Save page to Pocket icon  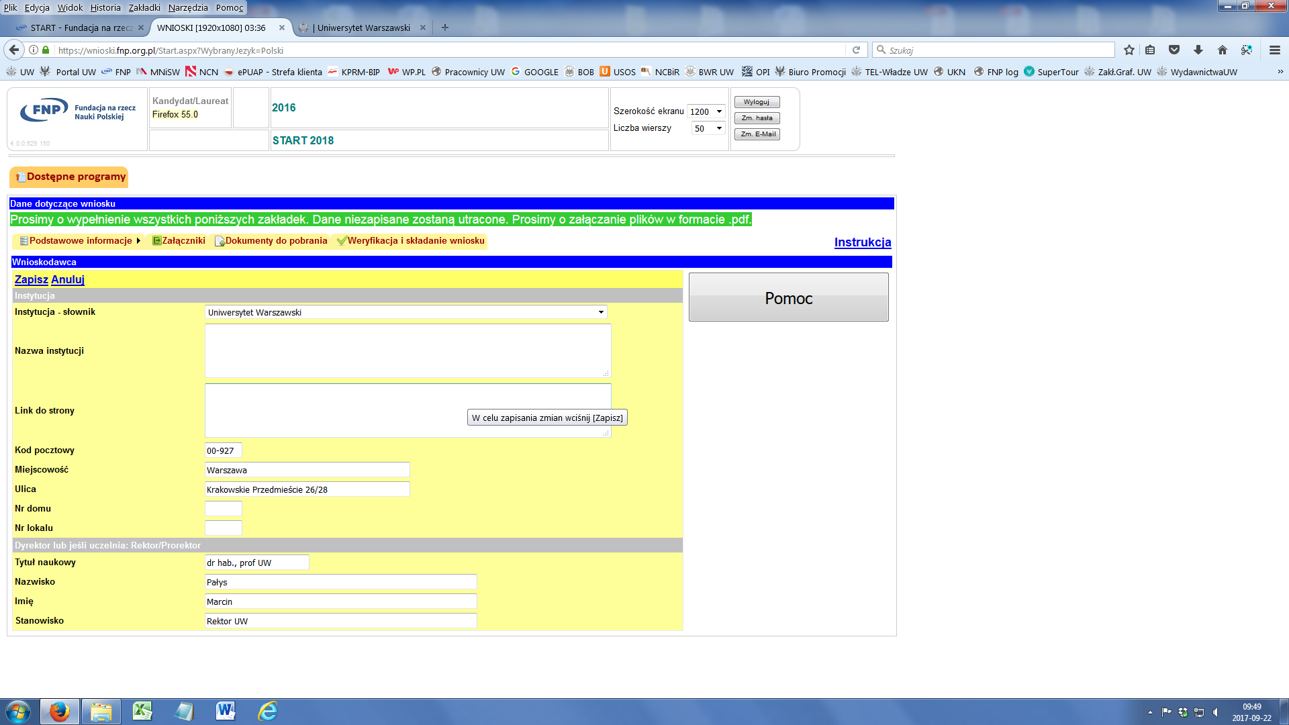click(1174, 50)
